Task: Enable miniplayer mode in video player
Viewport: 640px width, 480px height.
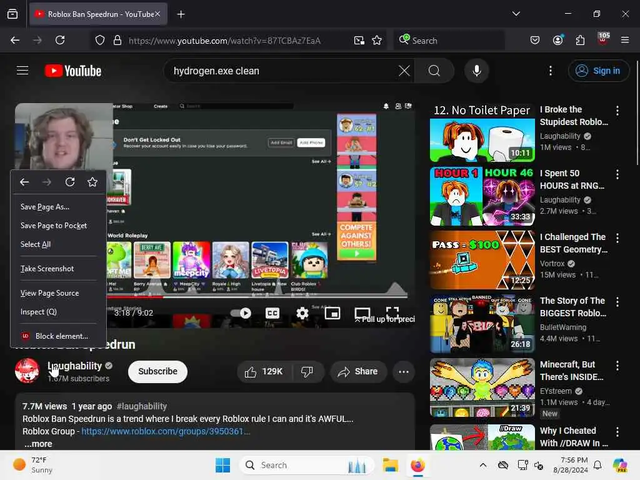Action: [x=332, y=313]
